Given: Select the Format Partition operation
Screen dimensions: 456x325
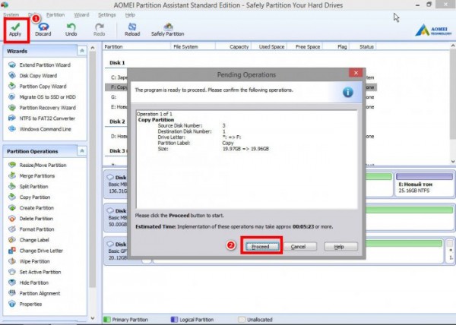Looking at the screenshot, I should click(31, 229).
